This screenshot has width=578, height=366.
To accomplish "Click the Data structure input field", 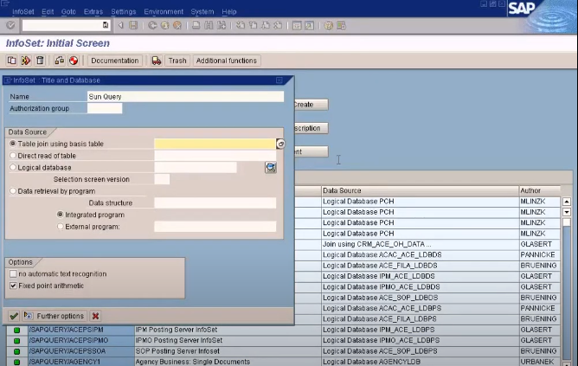I will click(215, 202).
